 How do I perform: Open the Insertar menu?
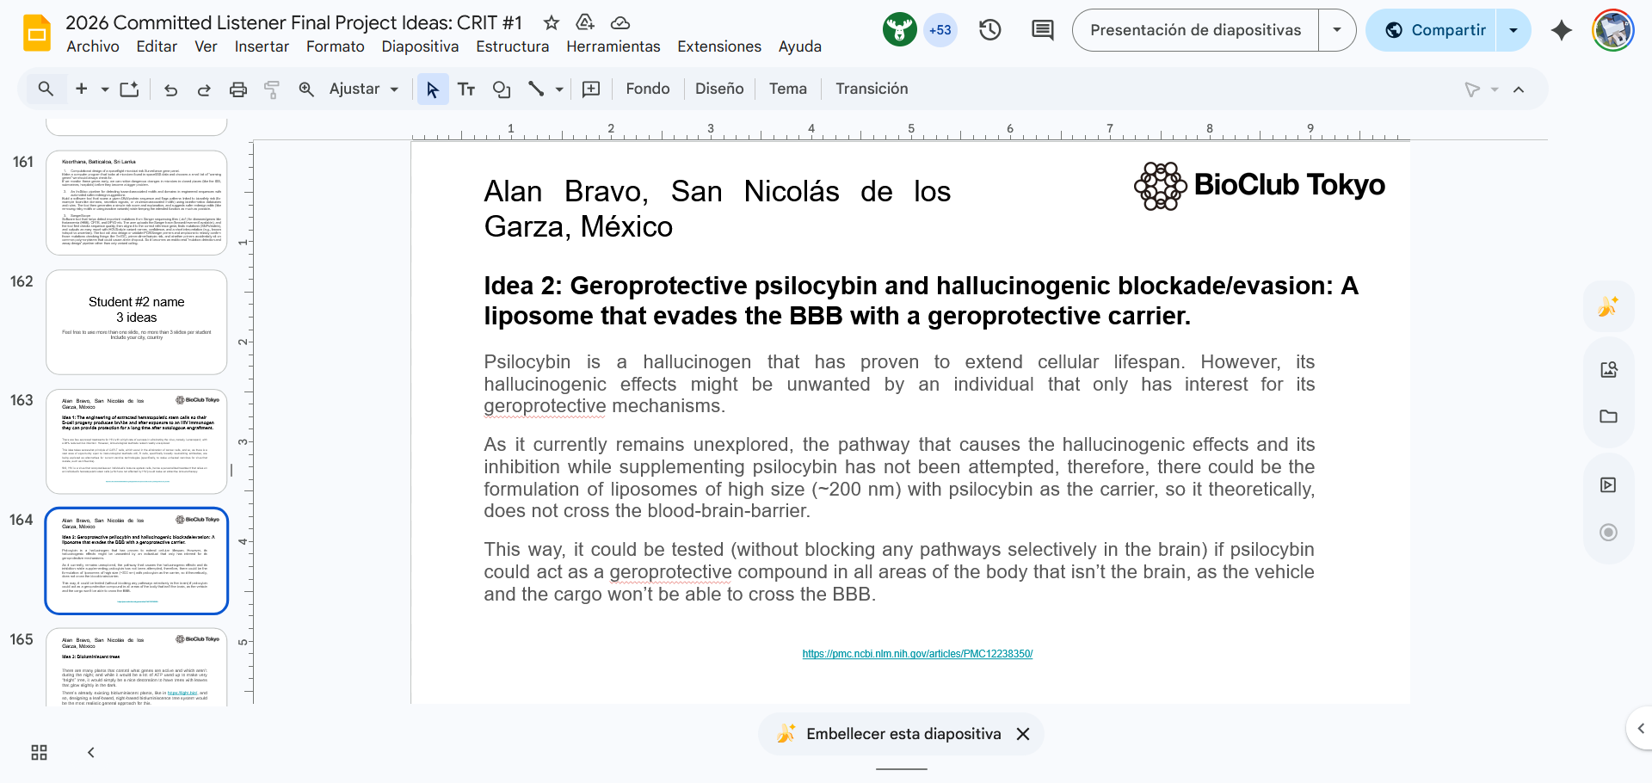click(262, 46)
